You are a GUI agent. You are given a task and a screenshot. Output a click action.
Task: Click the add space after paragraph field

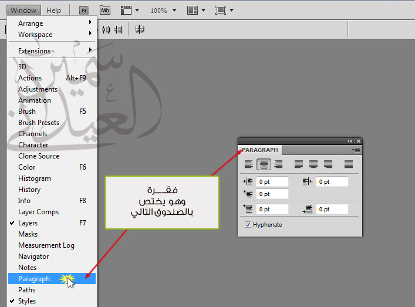pos(332,209)
